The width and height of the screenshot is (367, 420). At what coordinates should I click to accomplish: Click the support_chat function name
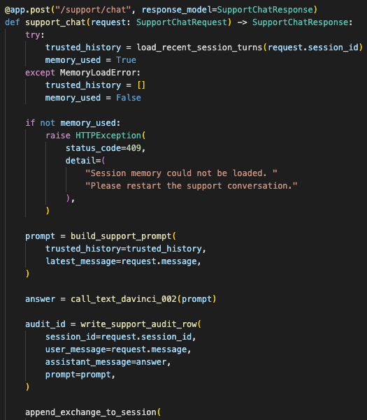point(55,22)
